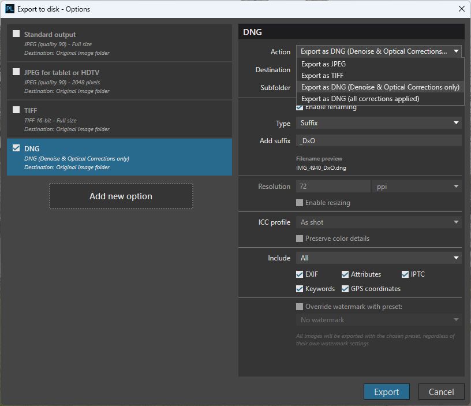471x406 pixels.
Task: Toggle the GPS coordinates checkbox
Action: tap(345, 289)
